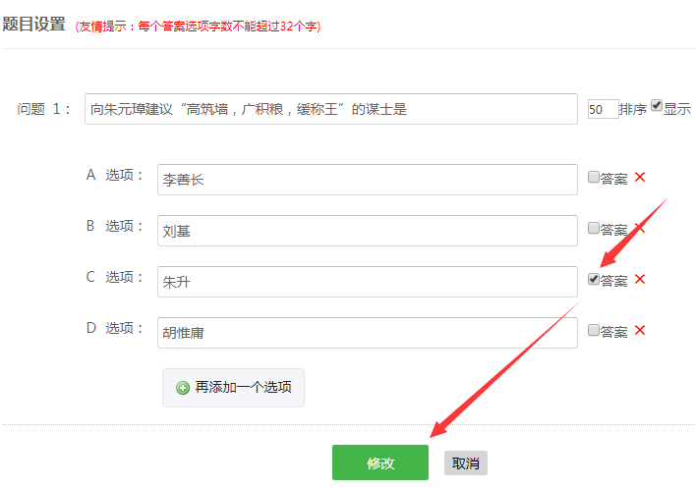
Task: Delete option A with the red X
Action: (640, 178)
